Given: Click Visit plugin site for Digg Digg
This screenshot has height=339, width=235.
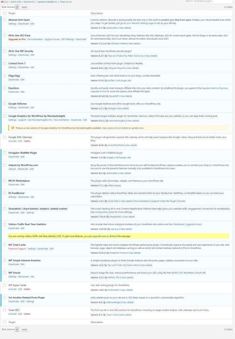Looking at the screenshot, I should (123, 80).
